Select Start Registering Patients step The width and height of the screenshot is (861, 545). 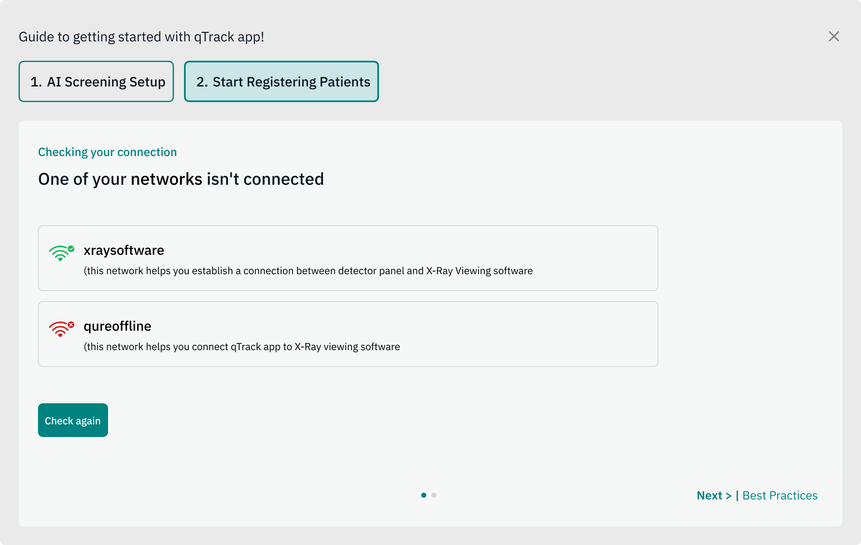282,81
